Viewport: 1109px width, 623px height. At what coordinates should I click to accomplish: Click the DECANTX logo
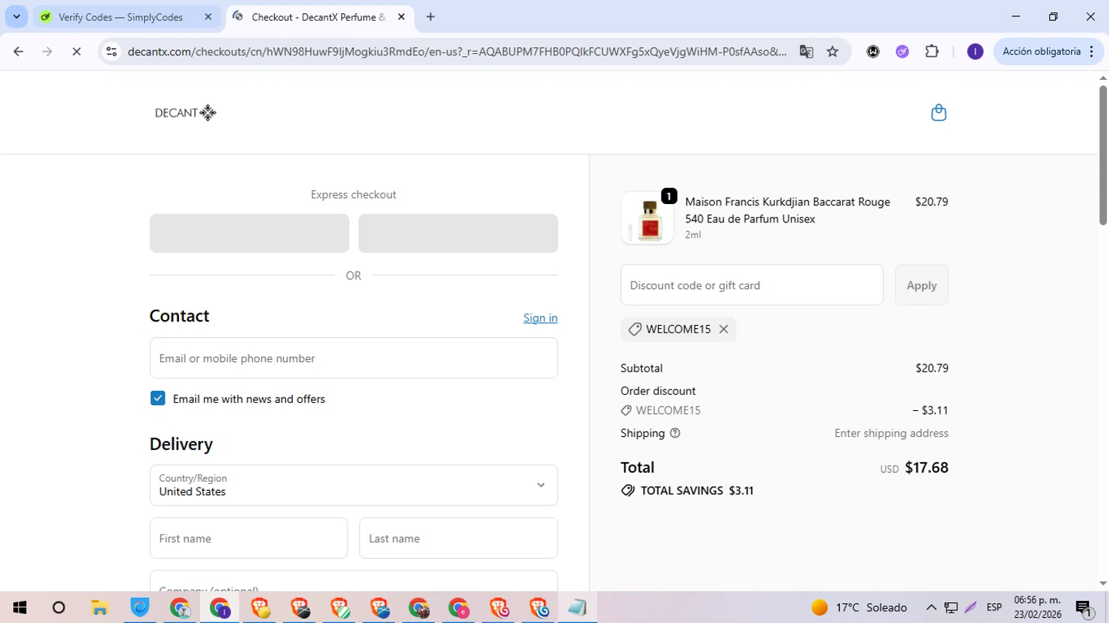(x=186, y=112)
